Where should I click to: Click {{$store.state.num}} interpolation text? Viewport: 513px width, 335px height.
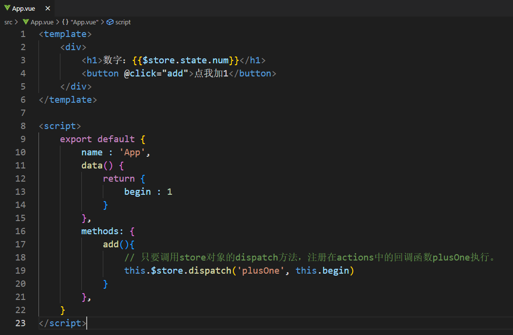[x=186, y=60]
